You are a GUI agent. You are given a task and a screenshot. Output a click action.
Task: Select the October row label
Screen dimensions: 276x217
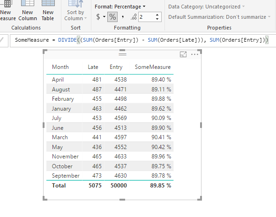coord(62,166)
